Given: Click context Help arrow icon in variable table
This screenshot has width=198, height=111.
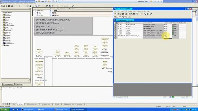Looking at the screenshot, I should pos(151,14).
